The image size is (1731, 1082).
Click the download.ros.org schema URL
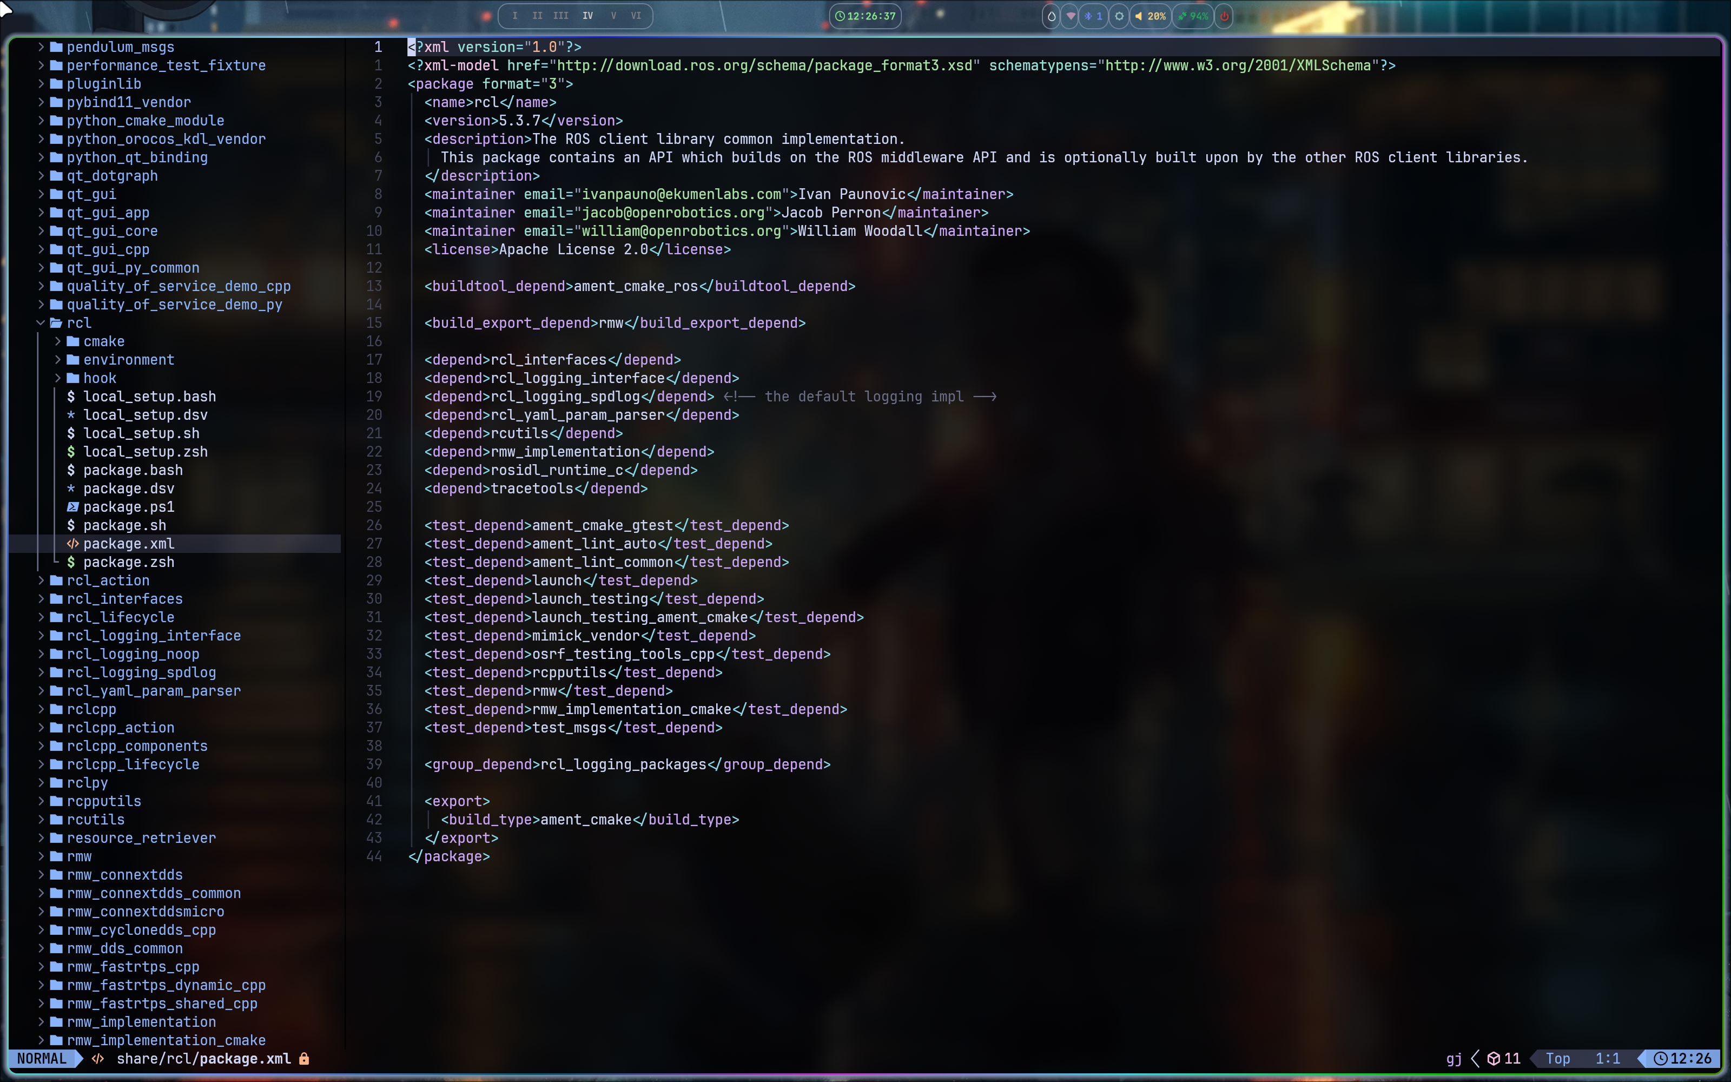[765, 66]
